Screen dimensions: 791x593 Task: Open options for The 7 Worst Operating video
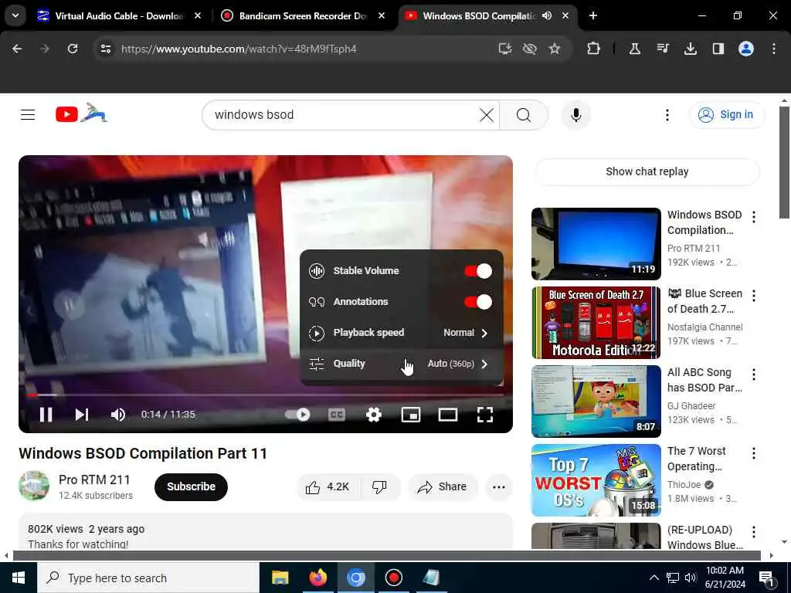(754, 452)
